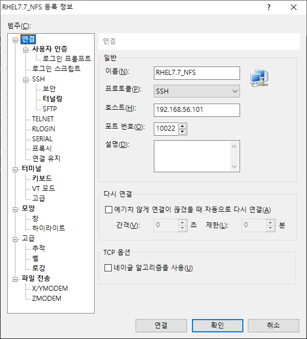
Task: Close the 등록 정보 dialog
Action: coord(294,7)
